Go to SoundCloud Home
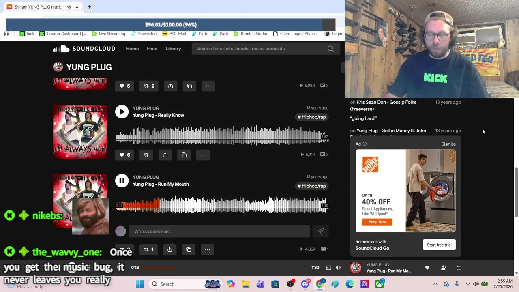The width and height of the screenshot is (519, 292). pos(132,49)
